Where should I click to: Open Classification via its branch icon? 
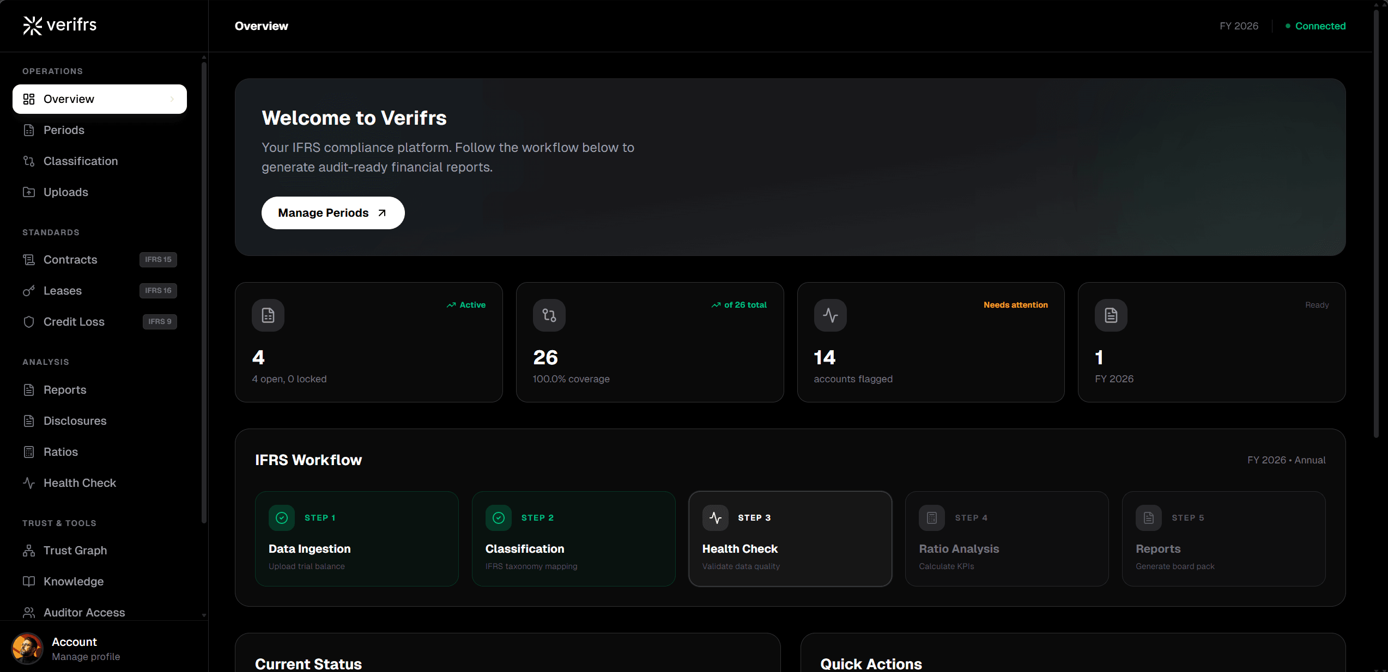coord(29,161)
